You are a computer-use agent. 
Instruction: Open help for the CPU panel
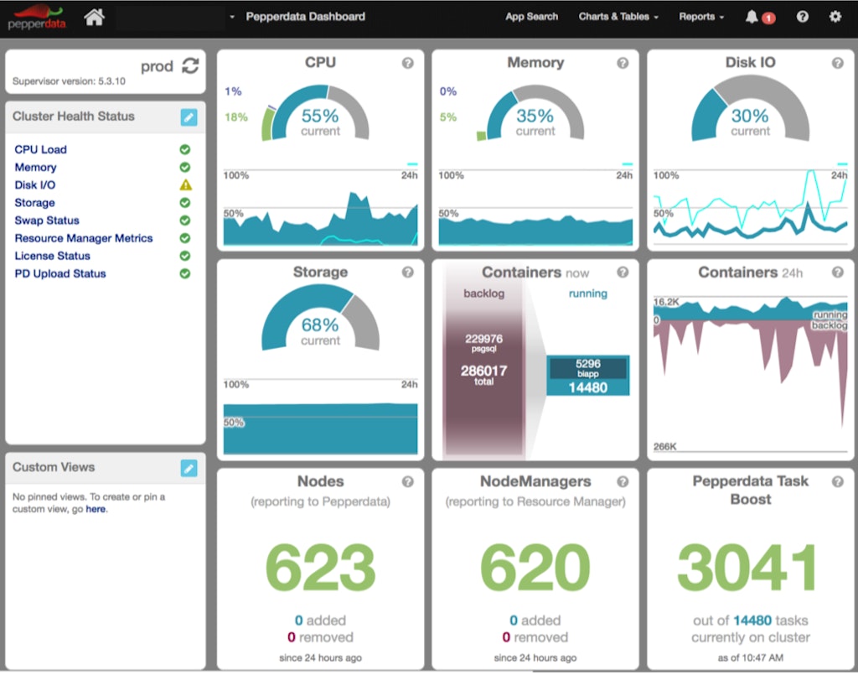point(408,63)
